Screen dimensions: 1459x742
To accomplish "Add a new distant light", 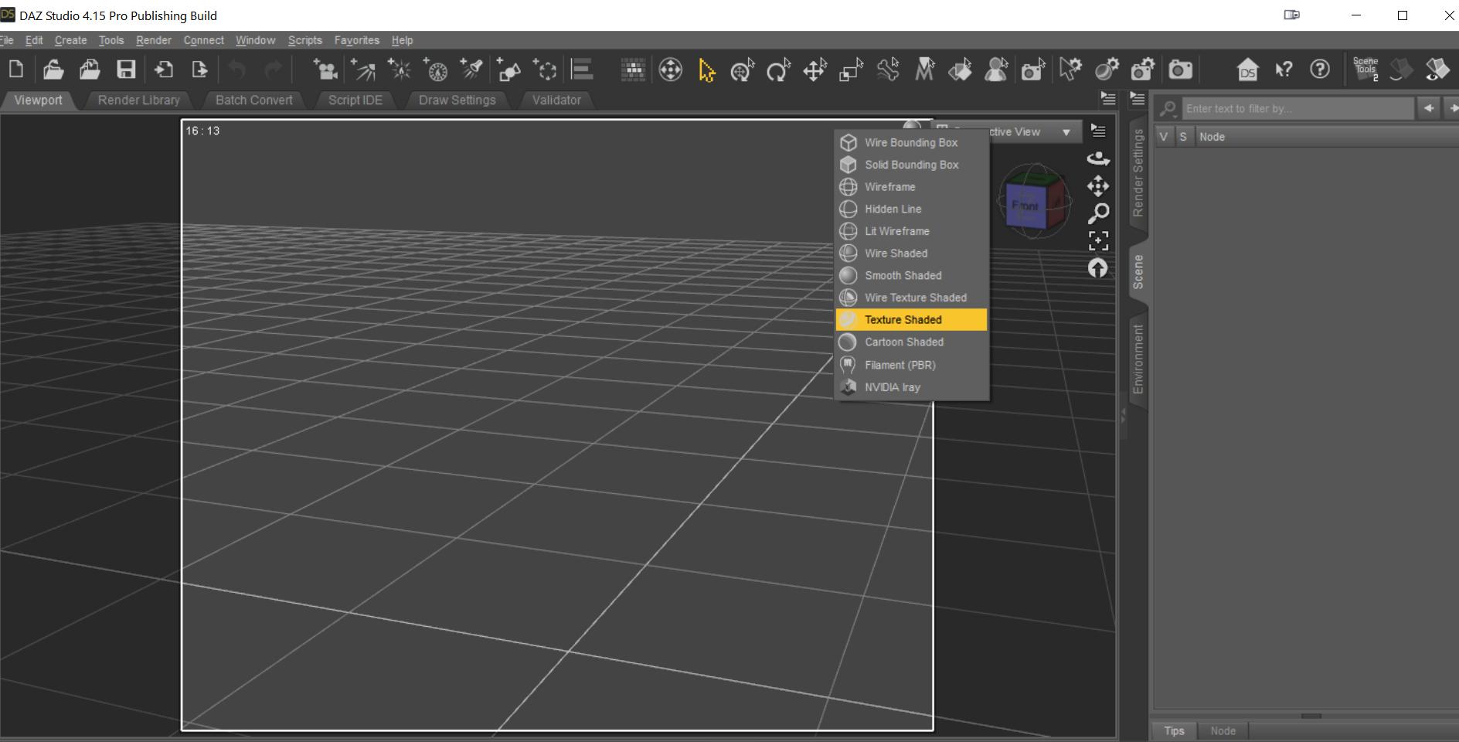I will click(362, 70).
